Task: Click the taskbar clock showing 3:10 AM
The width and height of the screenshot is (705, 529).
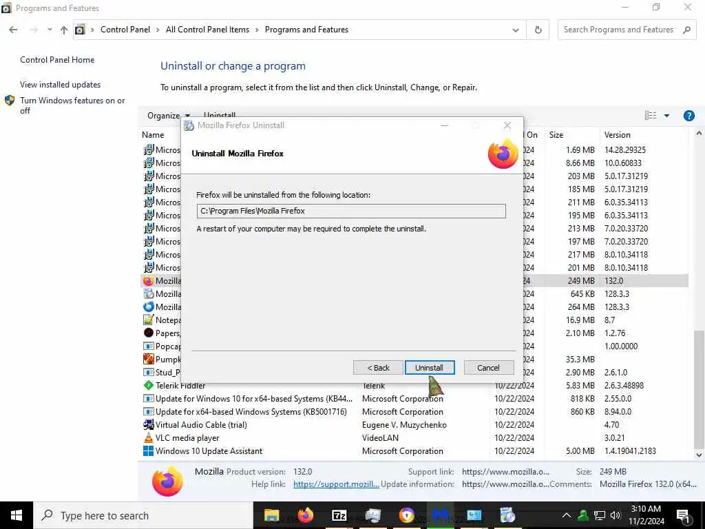Action: pos(646,515)
